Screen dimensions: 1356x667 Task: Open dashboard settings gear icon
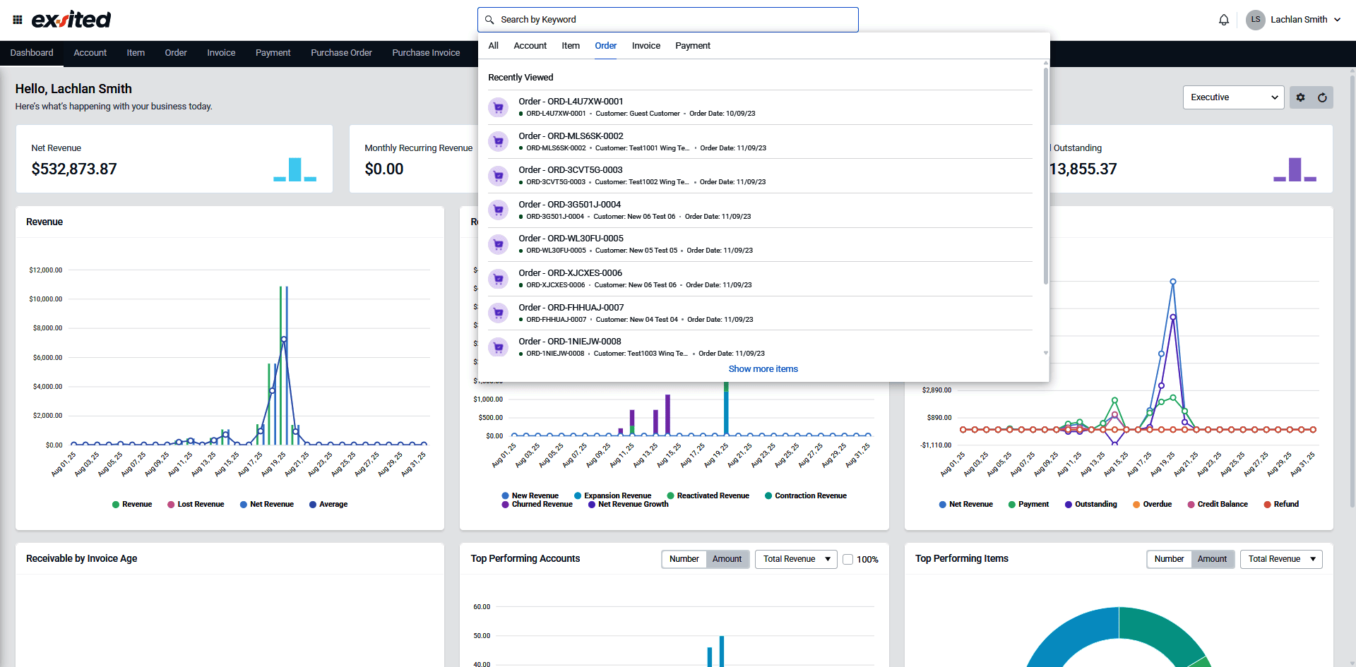point(1301,97)
